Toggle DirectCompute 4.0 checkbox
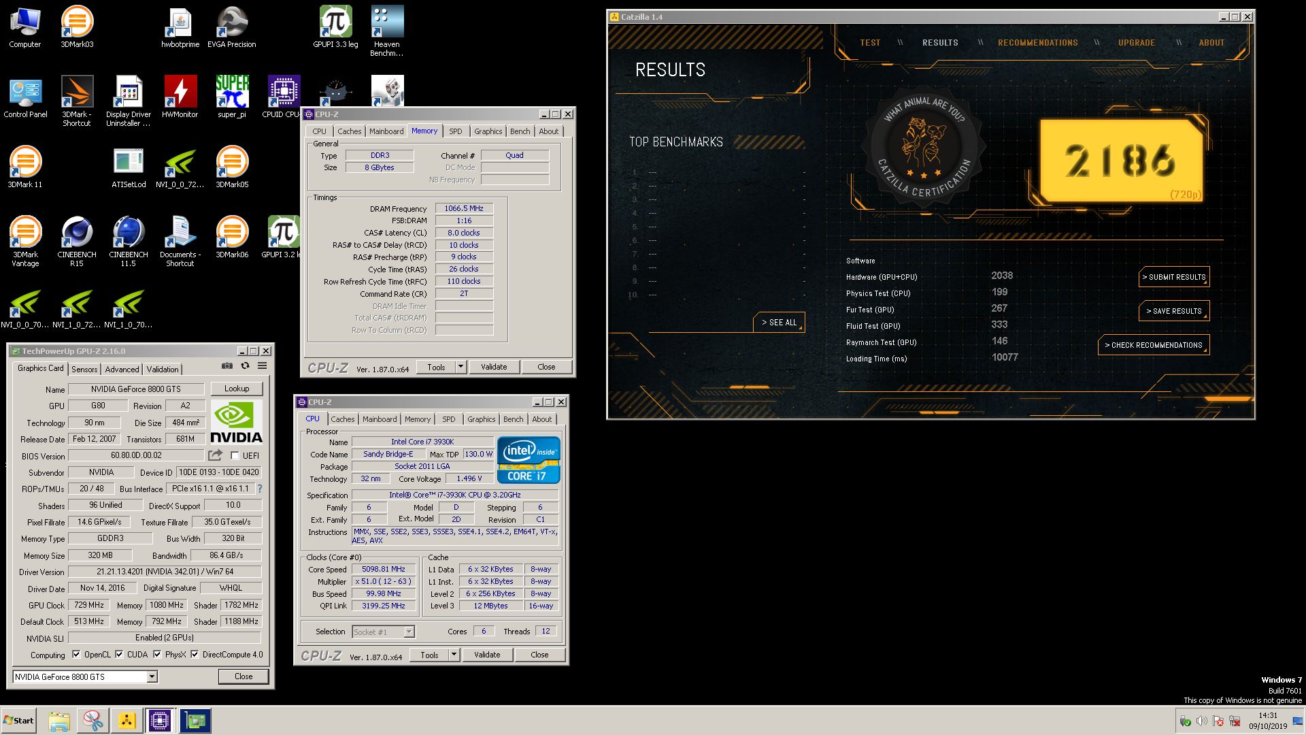The width and height of the screenshot is (1306, 735). [x=195, y=655]
